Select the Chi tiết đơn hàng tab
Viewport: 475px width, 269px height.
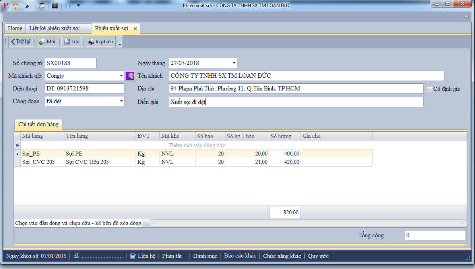click(38, 124)
